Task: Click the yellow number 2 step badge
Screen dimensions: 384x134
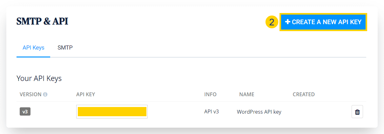Action: pyautogui.click(x=272, y=22)
